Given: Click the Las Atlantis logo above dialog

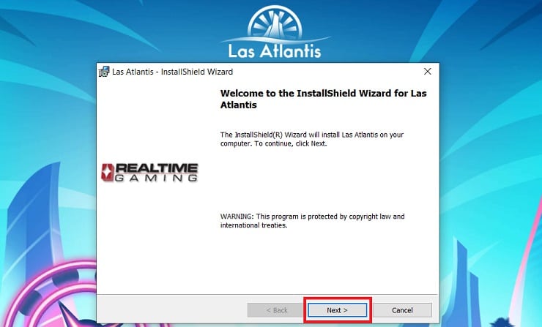Looking at the screenshot, I should (275, 31).
